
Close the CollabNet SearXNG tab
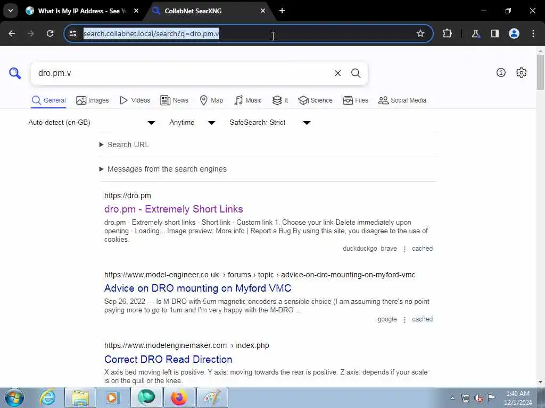[x=263, y=11]
